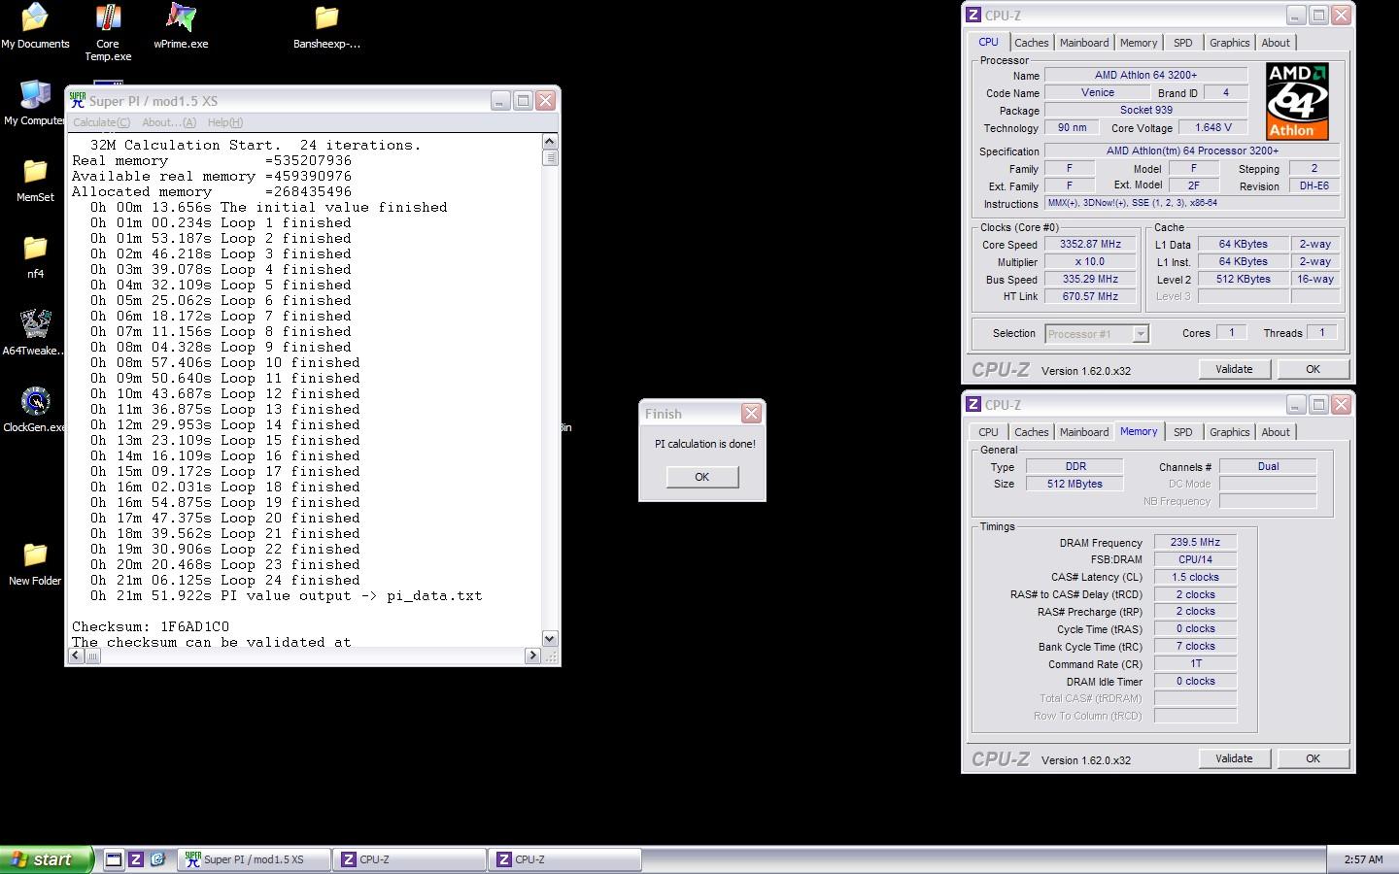Image resolution: width=1399 pixels, height=874 pixels.
Task: Click the FSB:DRAM CPU/14 value
Action: [1195, 559]
